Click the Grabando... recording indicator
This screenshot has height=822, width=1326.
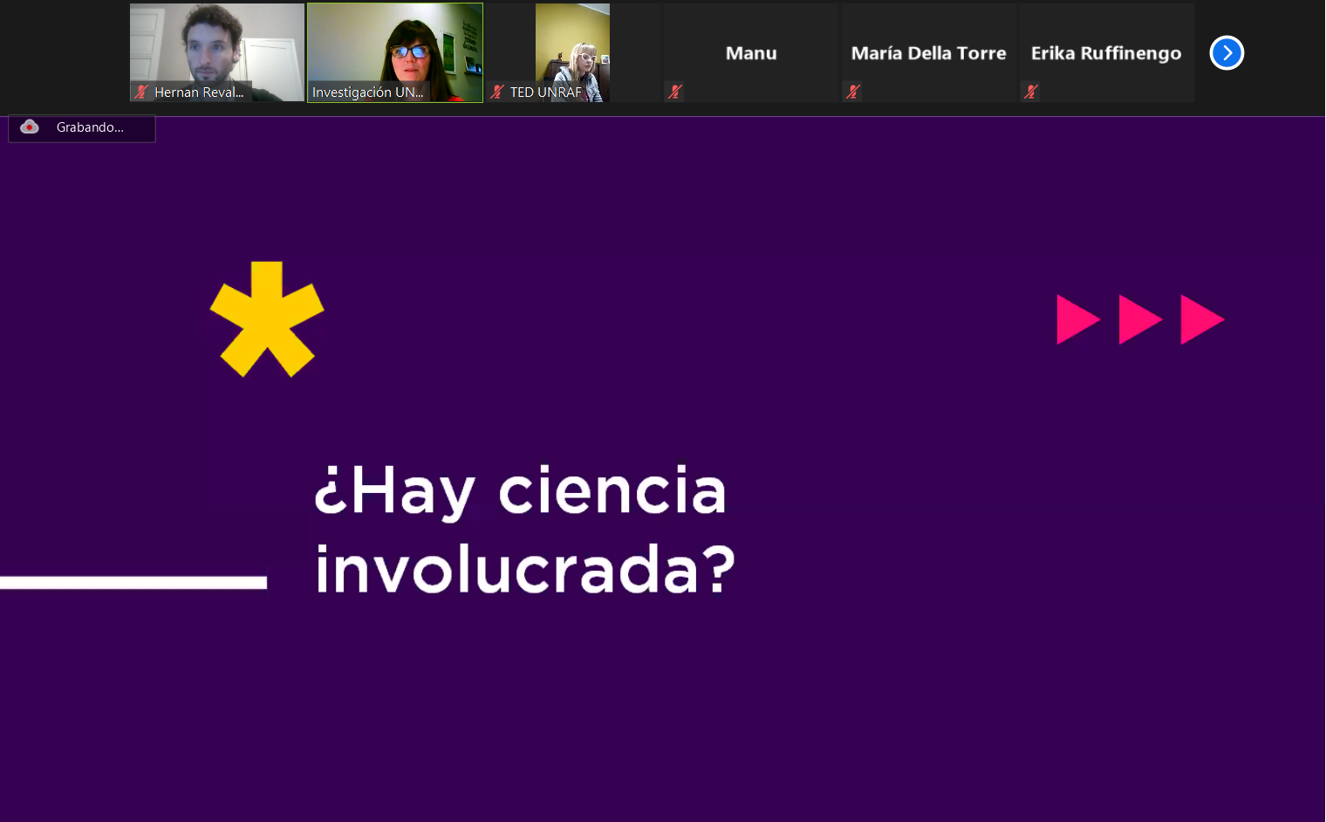(x=82, y=127)
